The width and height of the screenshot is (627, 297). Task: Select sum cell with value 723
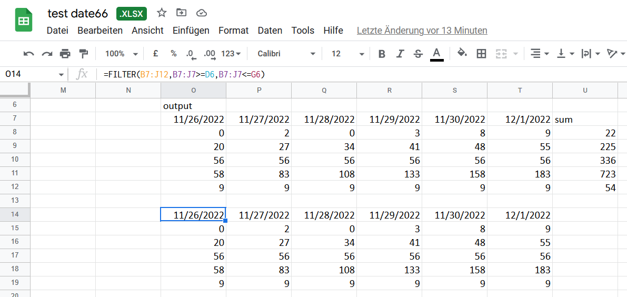coord(585,174)
